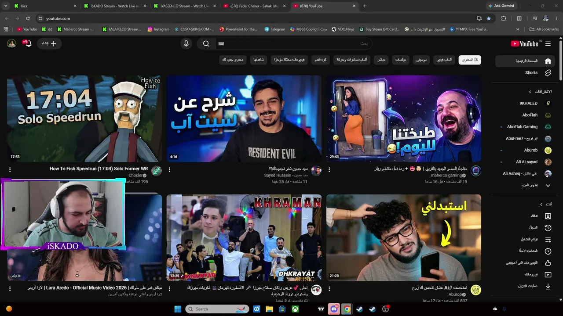Select the Football filter chip

pos(321,60)
